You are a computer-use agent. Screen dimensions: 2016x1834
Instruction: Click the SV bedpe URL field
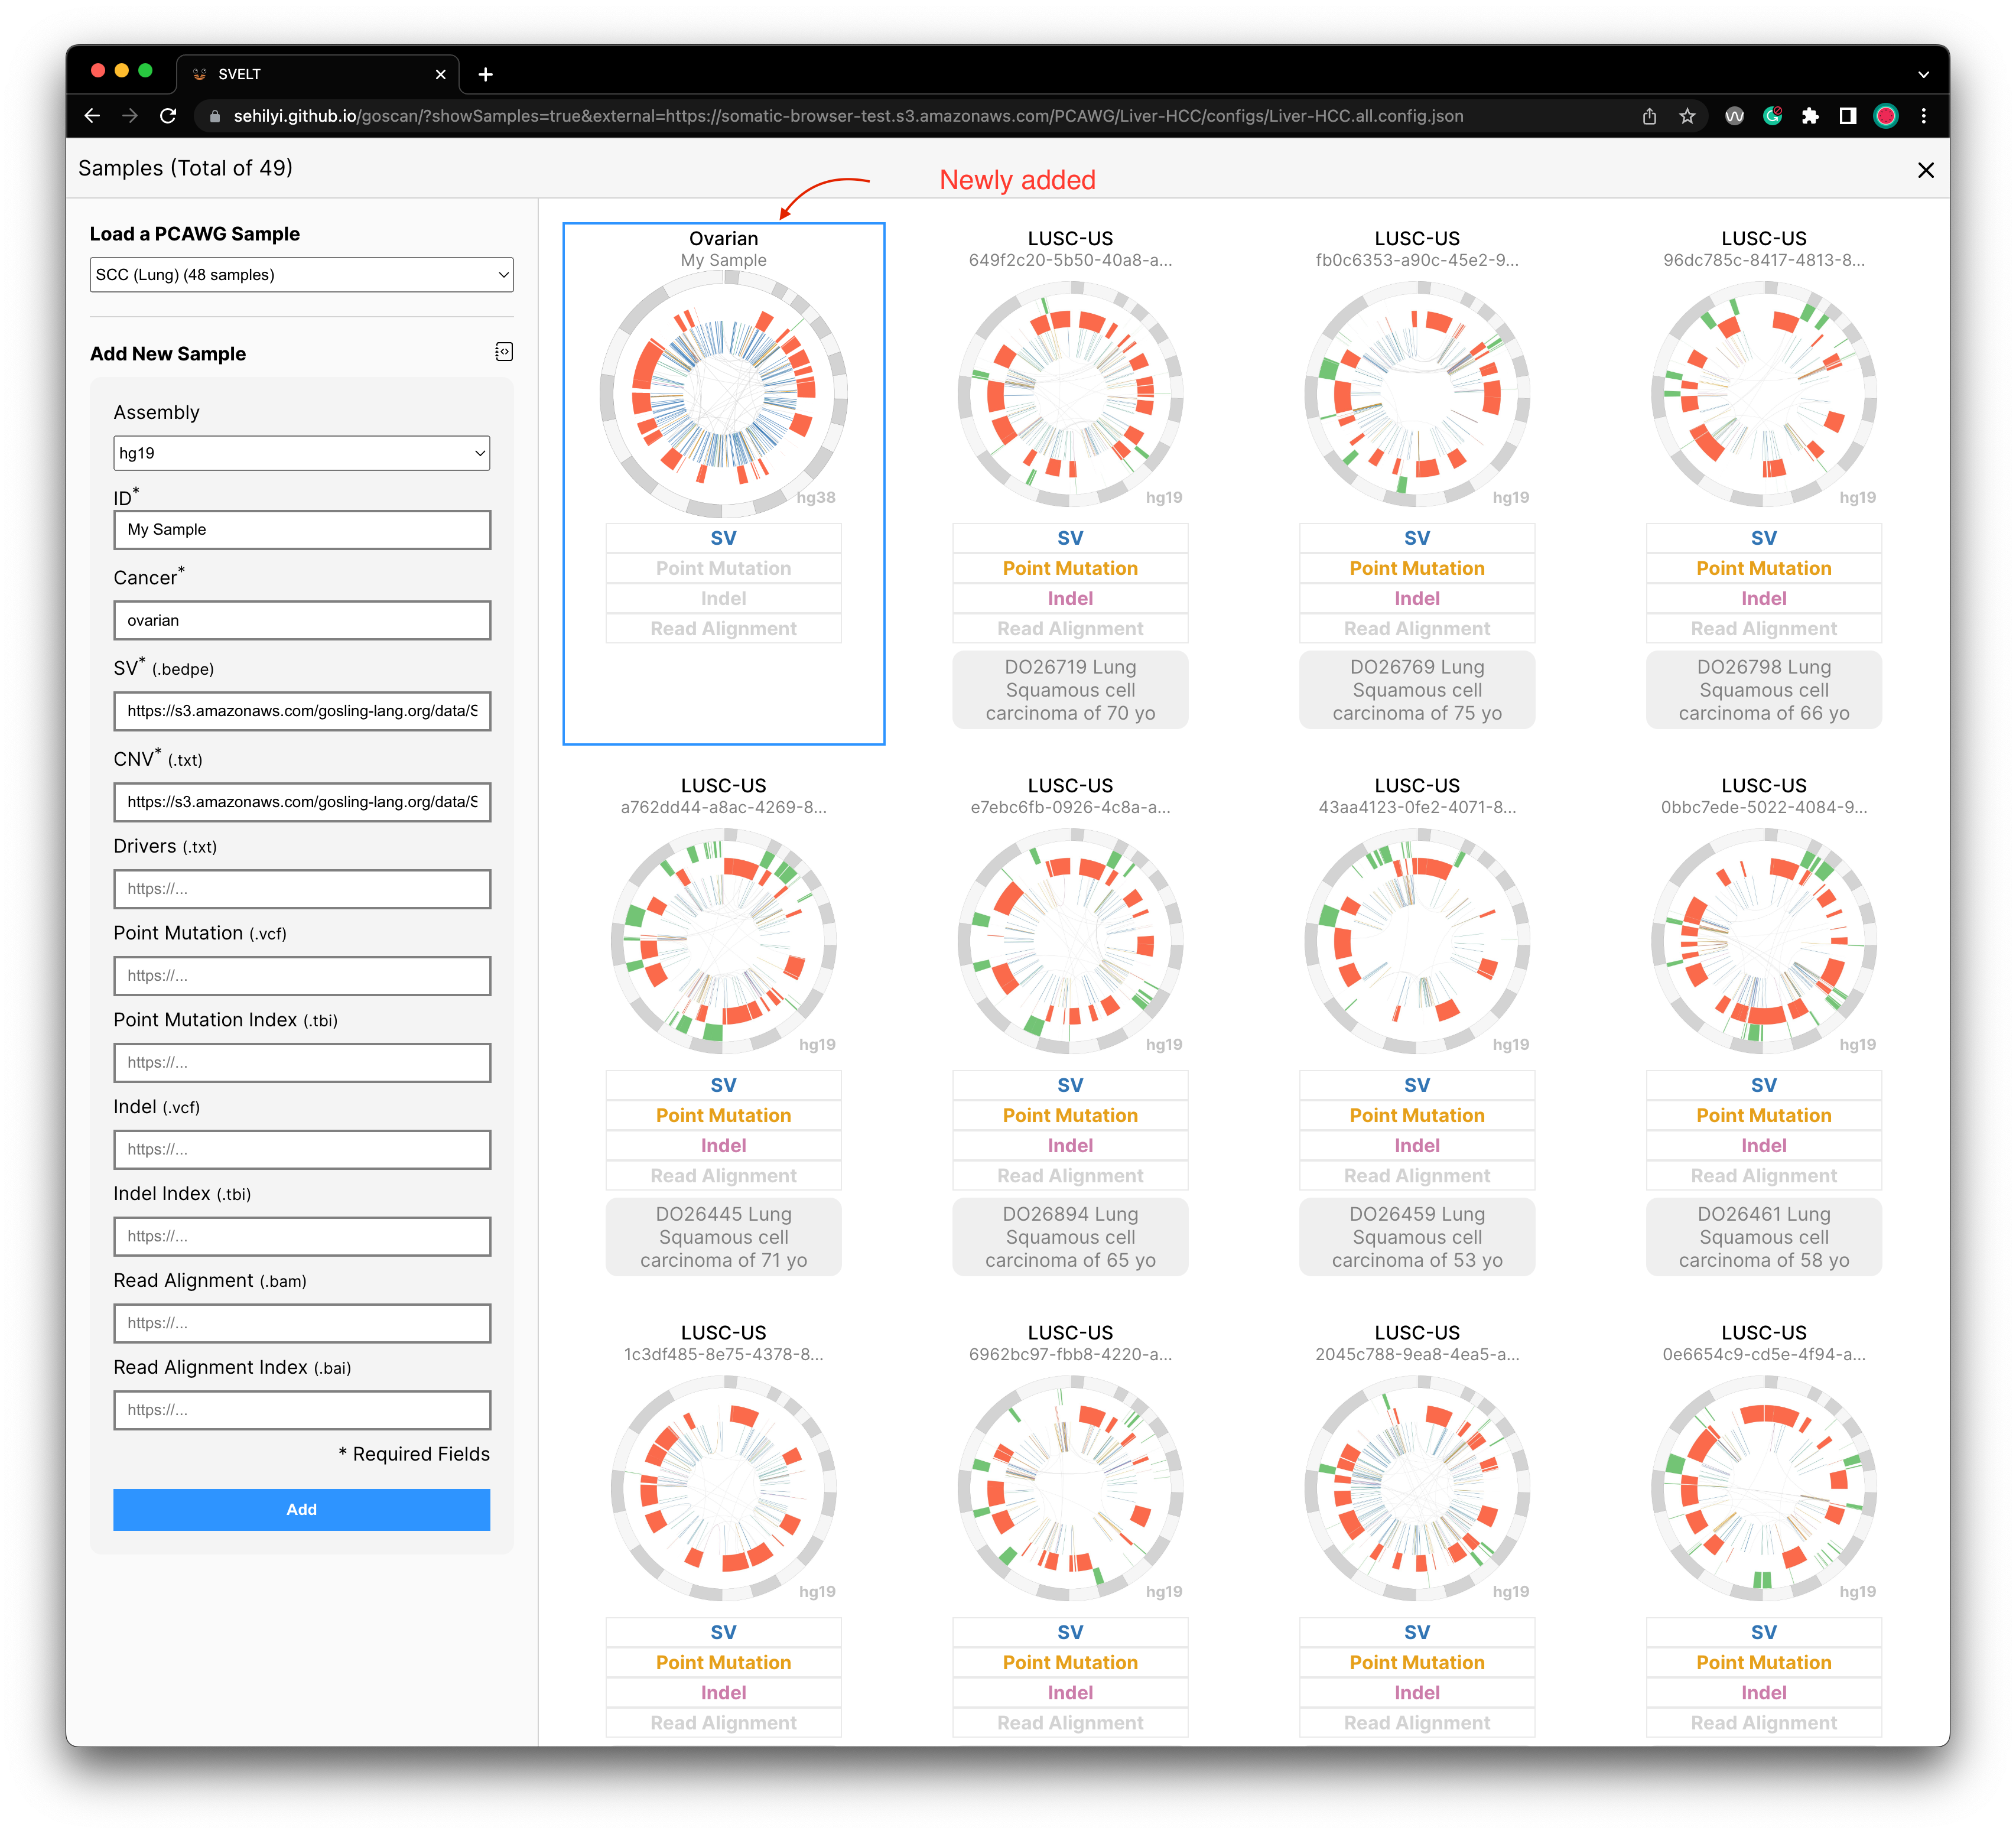pyautogui.click(x=302, y=711)
